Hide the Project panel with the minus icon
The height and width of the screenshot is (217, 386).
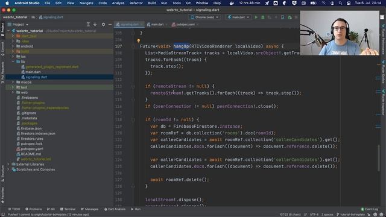110,24
